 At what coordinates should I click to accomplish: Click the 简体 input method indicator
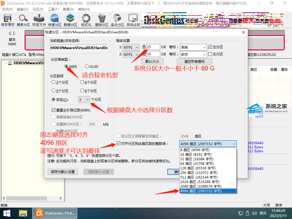point(263,213)
